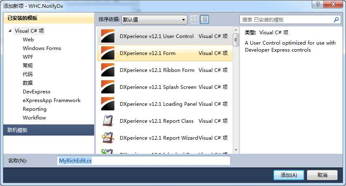Image resolution: width=346 pixels, height=186 pixels.
Task: Click the 取消 button
Action: 322,175
